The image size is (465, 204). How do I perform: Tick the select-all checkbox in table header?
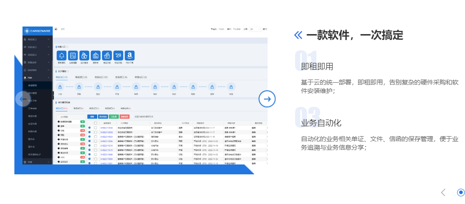tap(95, 123)
